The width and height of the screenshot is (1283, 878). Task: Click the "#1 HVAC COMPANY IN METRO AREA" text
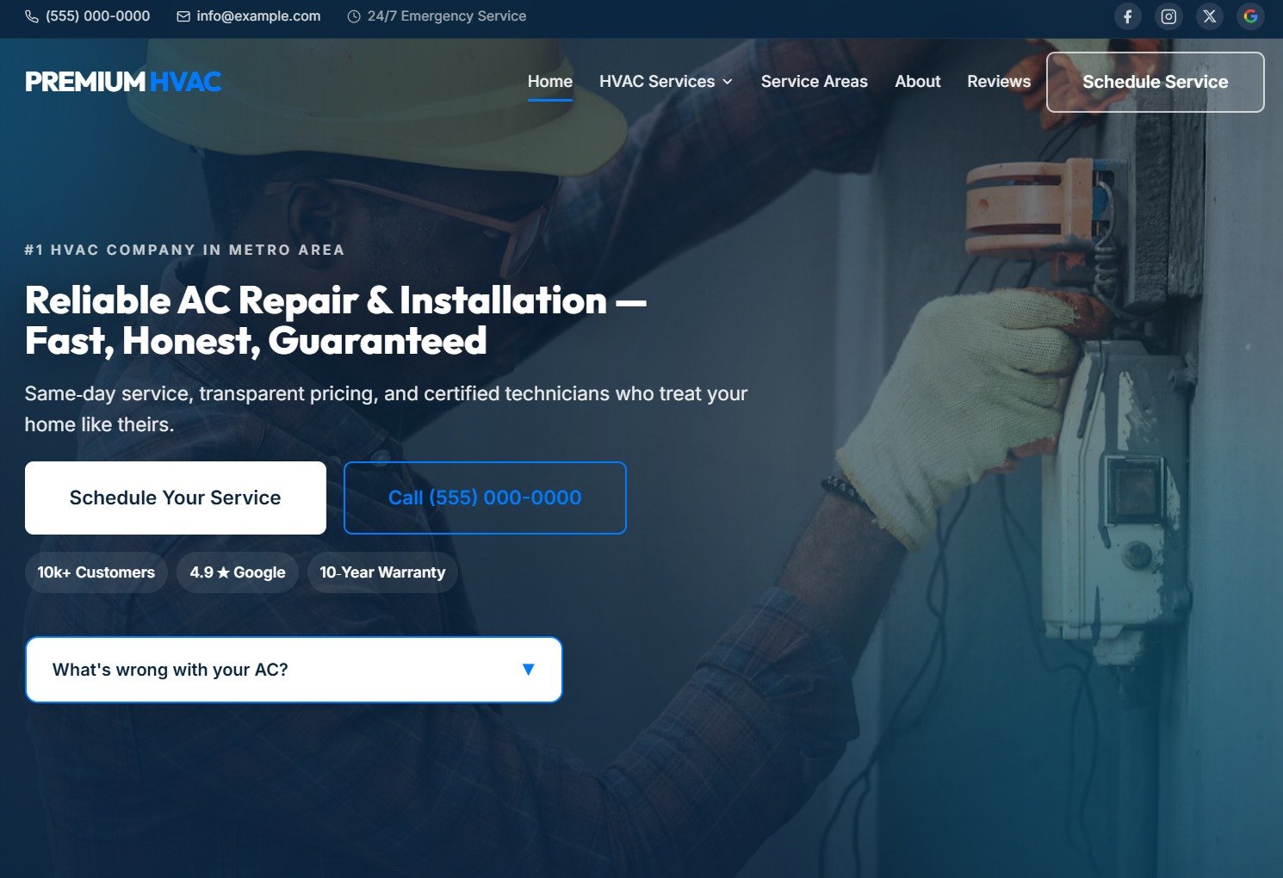pyautogui.click(x=184, y=250)
